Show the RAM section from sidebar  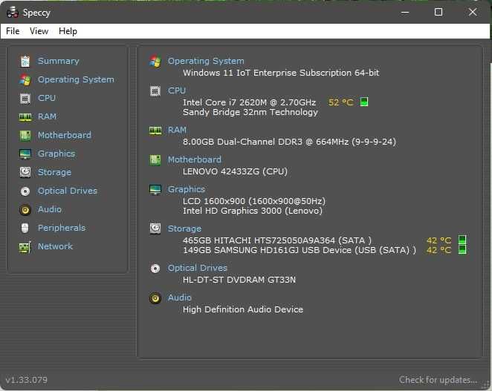[47, 116]
